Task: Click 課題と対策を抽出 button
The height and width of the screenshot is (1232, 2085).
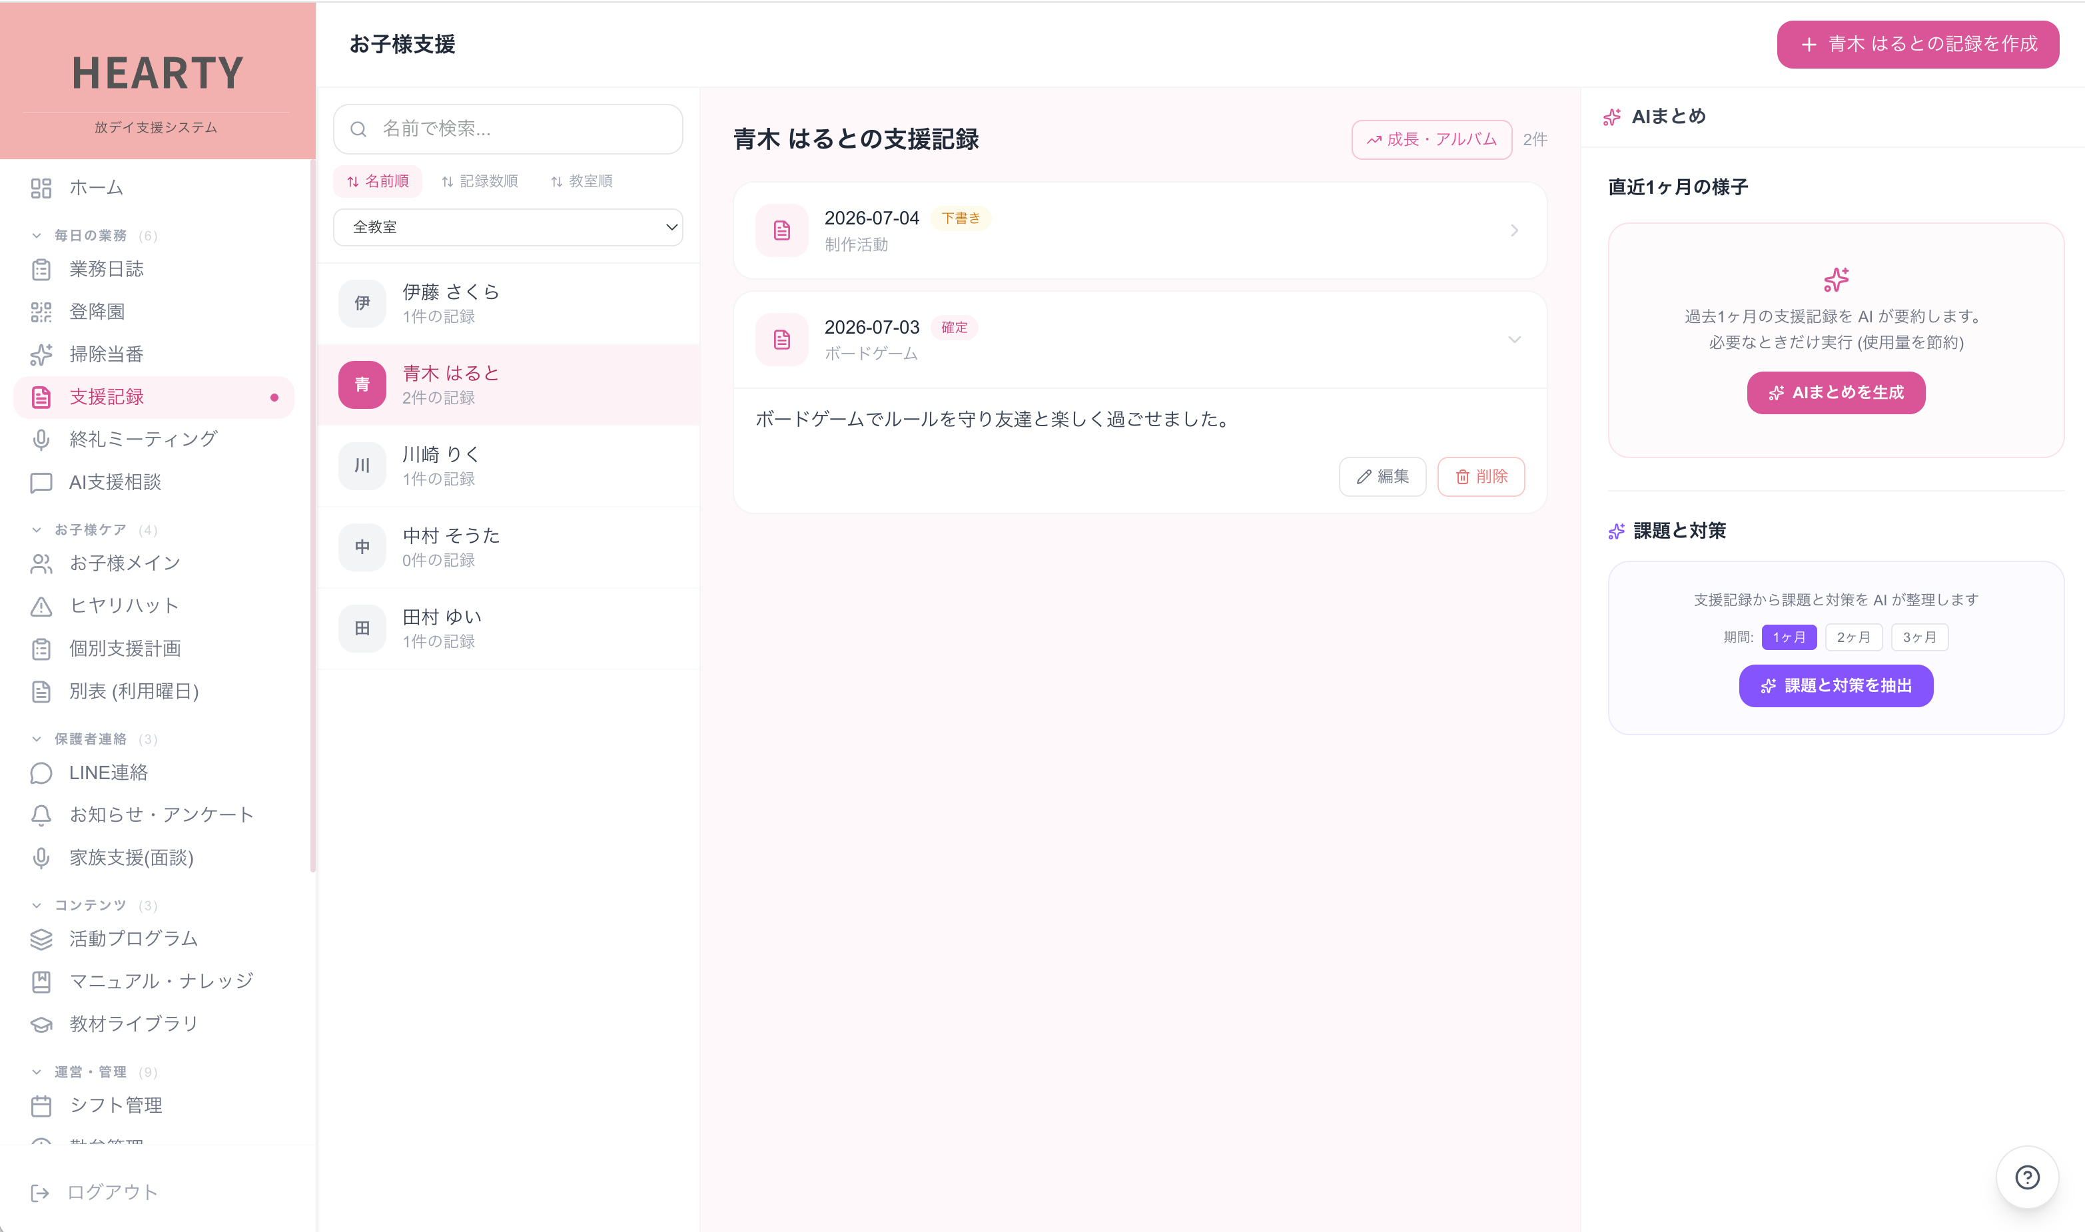Action: [x=1835, y=686]
